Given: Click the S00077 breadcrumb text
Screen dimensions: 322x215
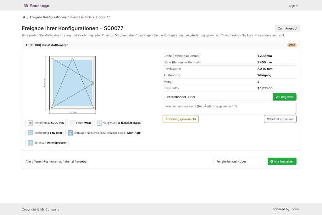Looking at the screenshot, I should [104, 17].
